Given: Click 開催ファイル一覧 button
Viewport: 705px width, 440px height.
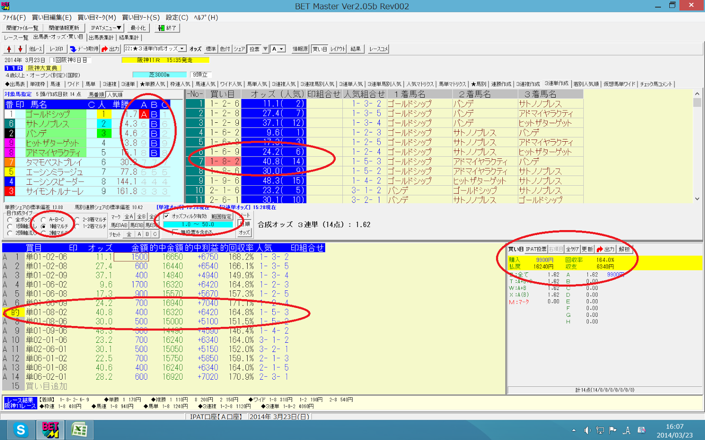Looking at the screenshot, I should coord(22,28).
